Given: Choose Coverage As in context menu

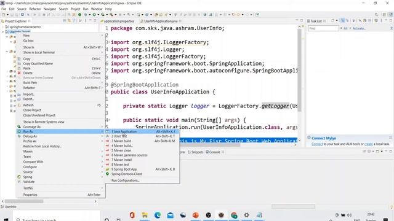Looking at the screenshot, I should tap(60, 127).
